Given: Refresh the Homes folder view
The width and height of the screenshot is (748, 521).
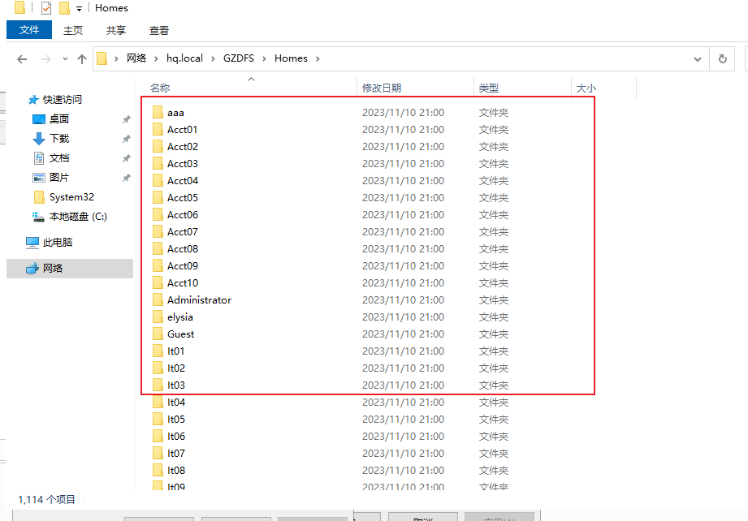Looking at the screenshot, I should tap(723, 58).
